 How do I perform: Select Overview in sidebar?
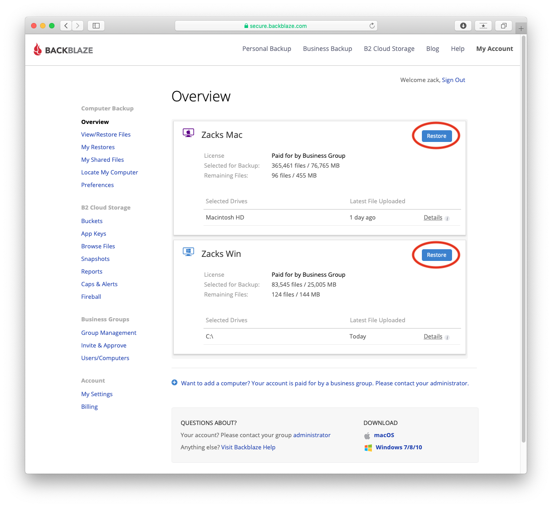pyautogui.click(x=95, y=122)
